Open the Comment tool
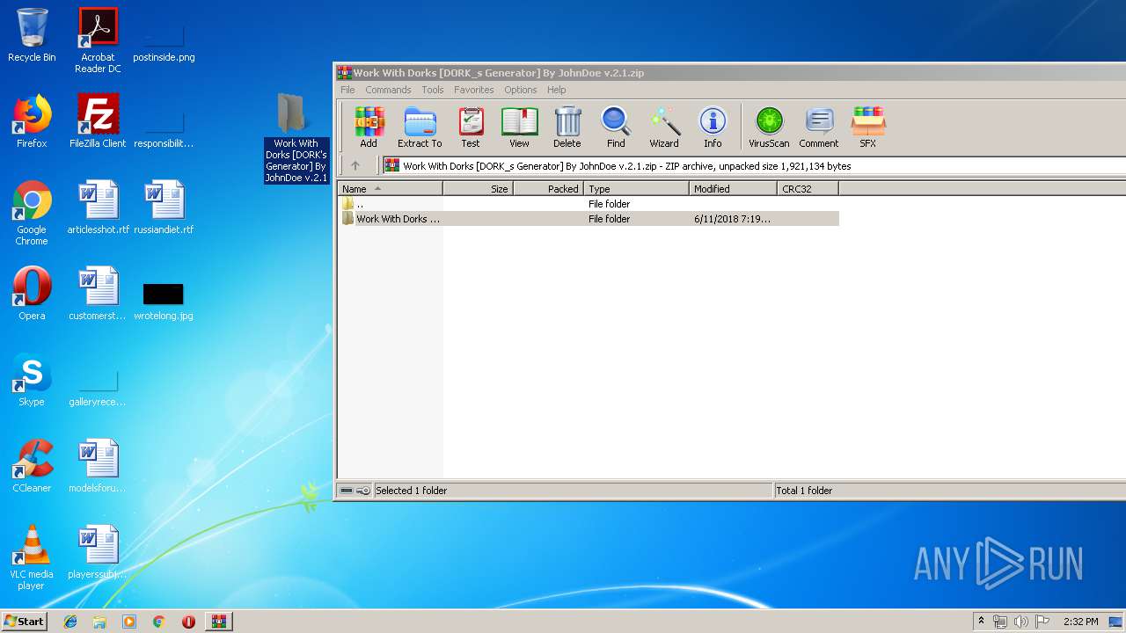The width and height of the screenshot is (1126, 633). (819, 127)
